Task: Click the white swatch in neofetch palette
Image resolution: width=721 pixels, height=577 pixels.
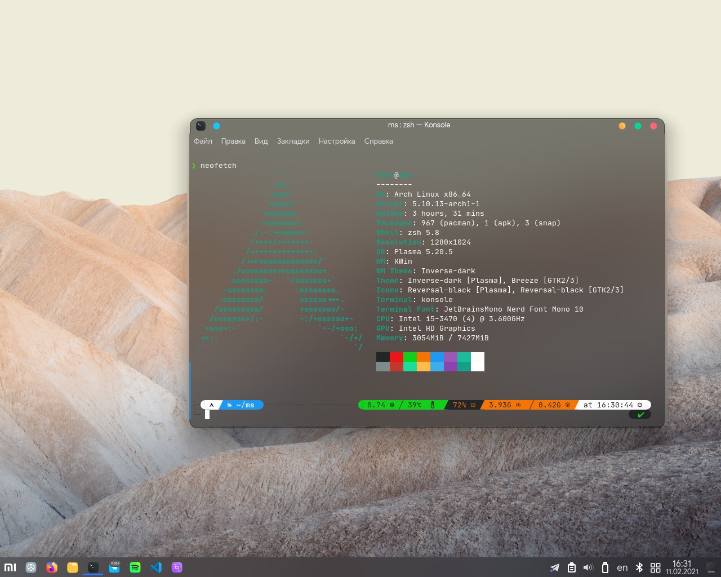Action: click(478, 362)
